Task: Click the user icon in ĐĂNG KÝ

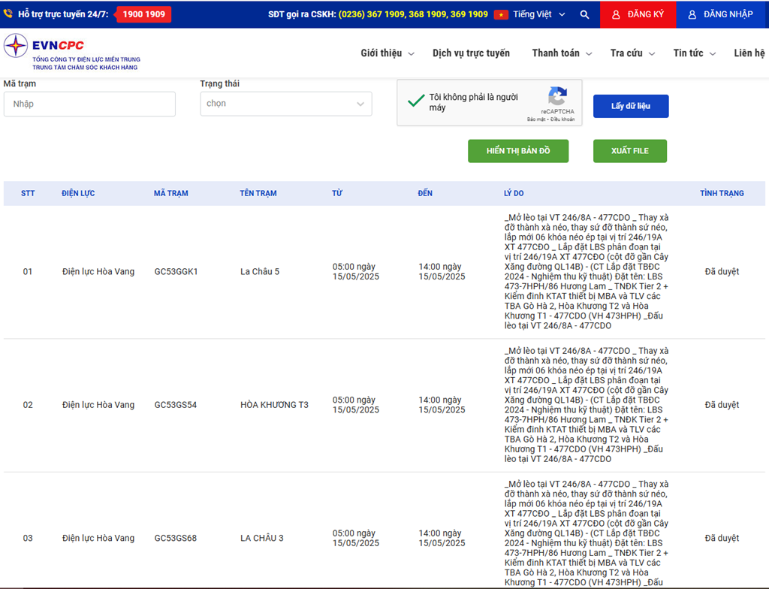Action: [x=616, y=15]
